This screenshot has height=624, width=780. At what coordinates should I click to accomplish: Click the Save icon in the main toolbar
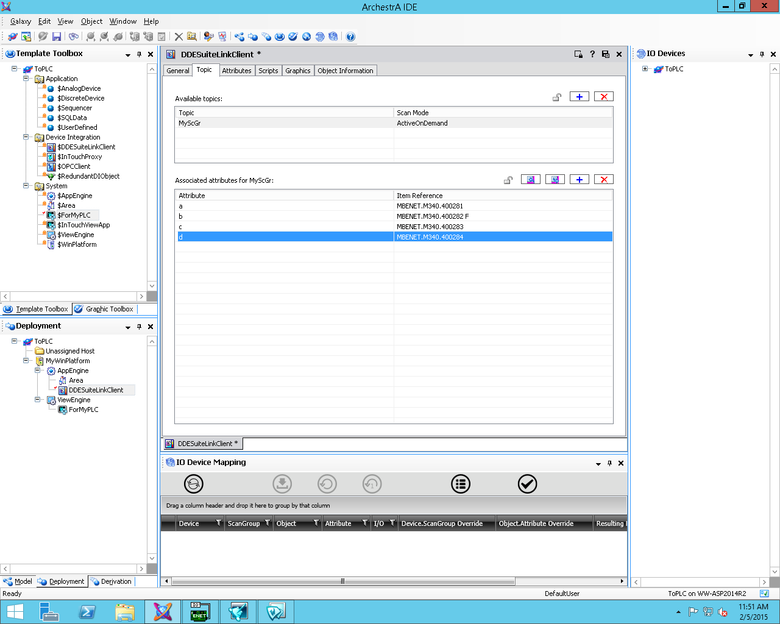tap(57, 37)
